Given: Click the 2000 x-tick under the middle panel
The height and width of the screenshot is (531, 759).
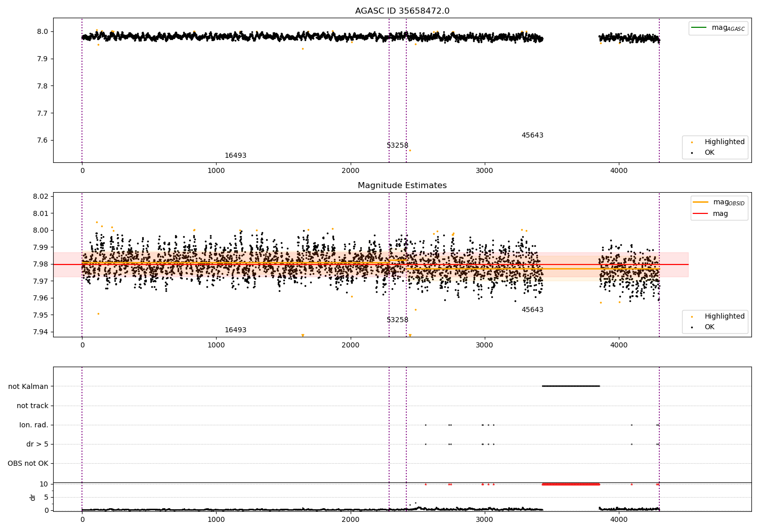Looking at the screenshot, I should [351, 345].
